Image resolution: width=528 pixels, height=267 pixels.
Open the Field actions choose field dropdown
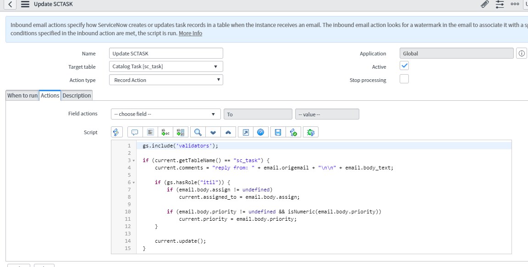[165, 114]
